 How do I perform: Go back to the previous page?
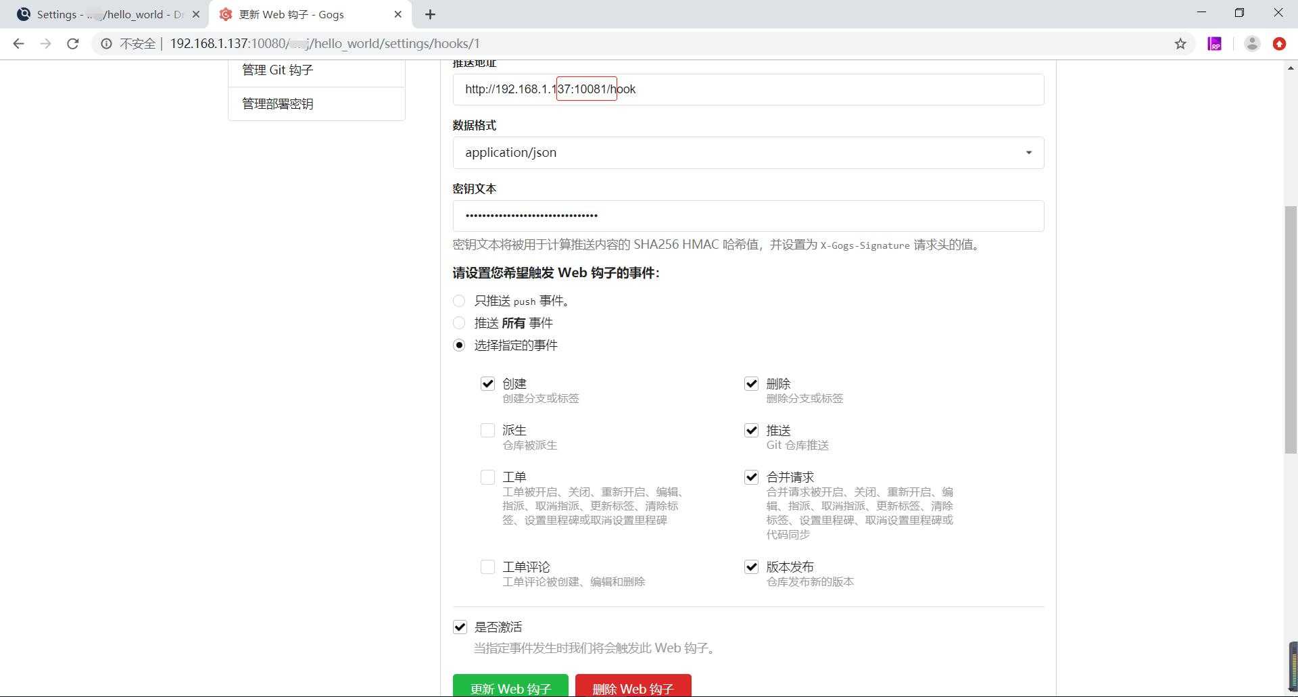(x=18, y=44)
